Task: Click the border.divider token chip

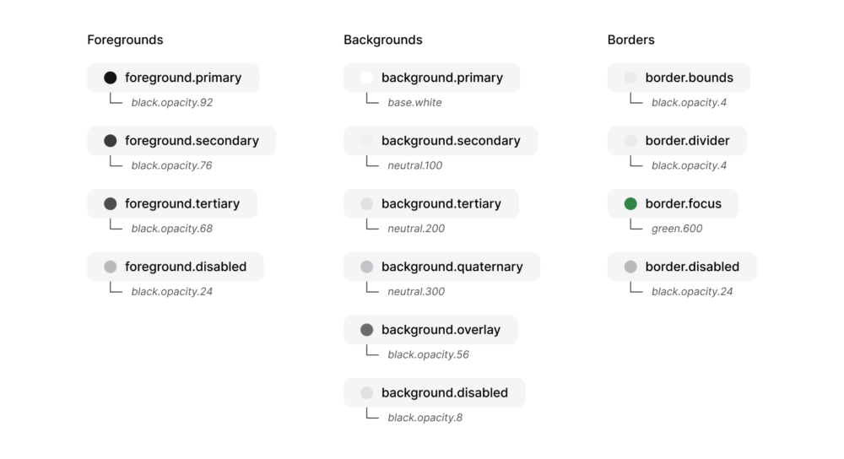Action: click(677, 140)
